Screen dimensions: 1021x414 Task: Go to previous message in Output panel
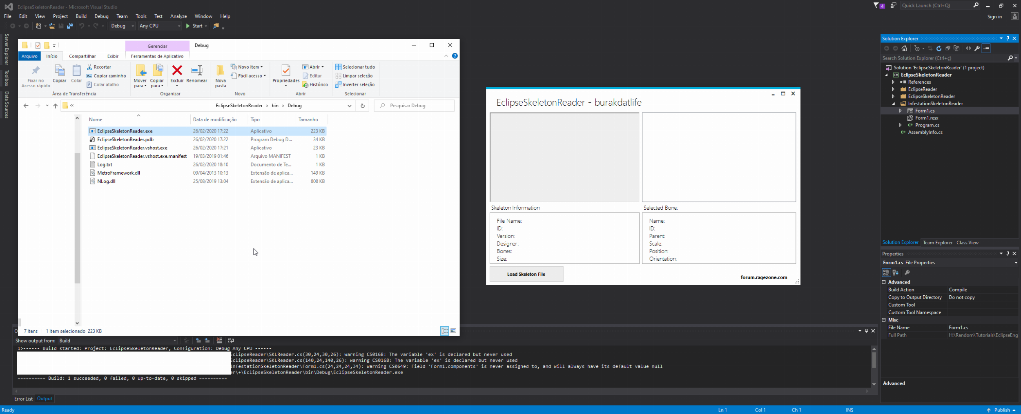tap(198, 340)
